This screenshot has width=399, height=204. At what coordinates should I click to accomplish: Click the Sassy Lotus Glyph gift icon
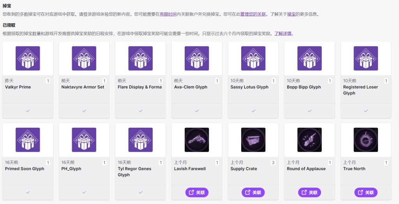click(x=253, y=58)
